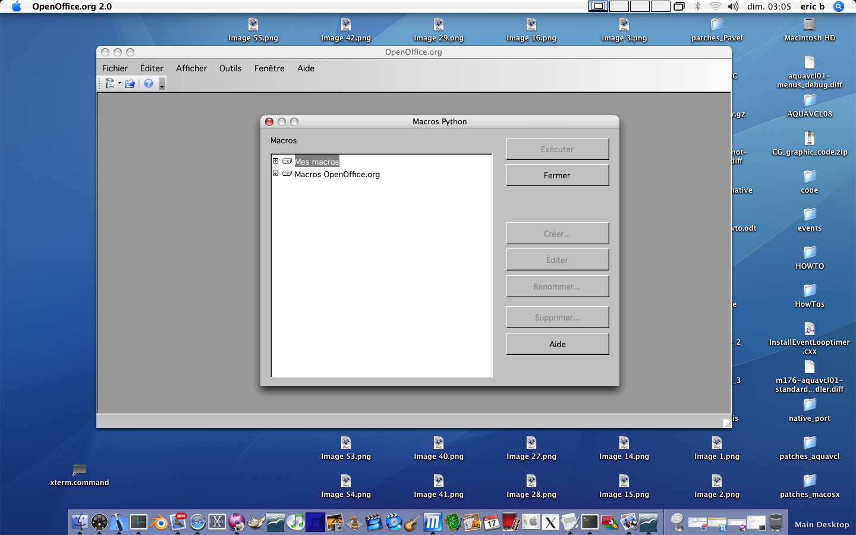The image size is (856, 535).
Task: Open the Trash in the Dock
Action: [776, 522]
